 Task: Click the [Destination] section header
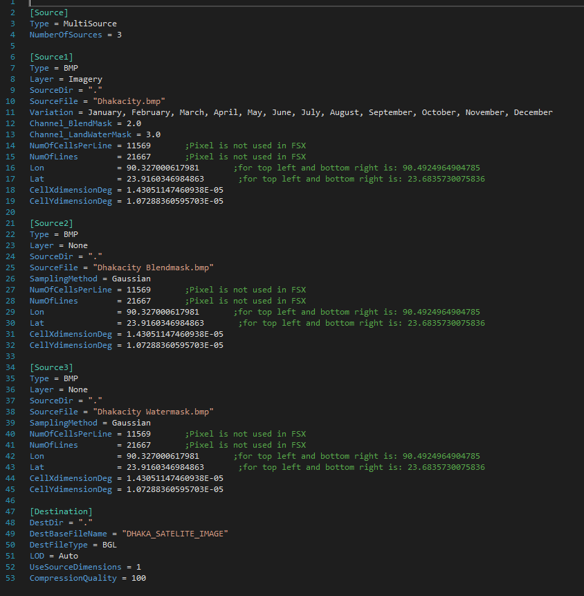point(61,511)
